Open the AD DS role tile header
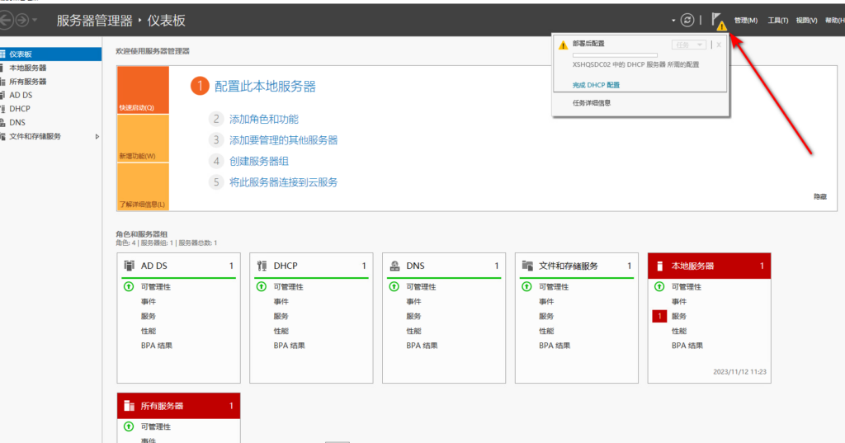 tap(179, 266)
